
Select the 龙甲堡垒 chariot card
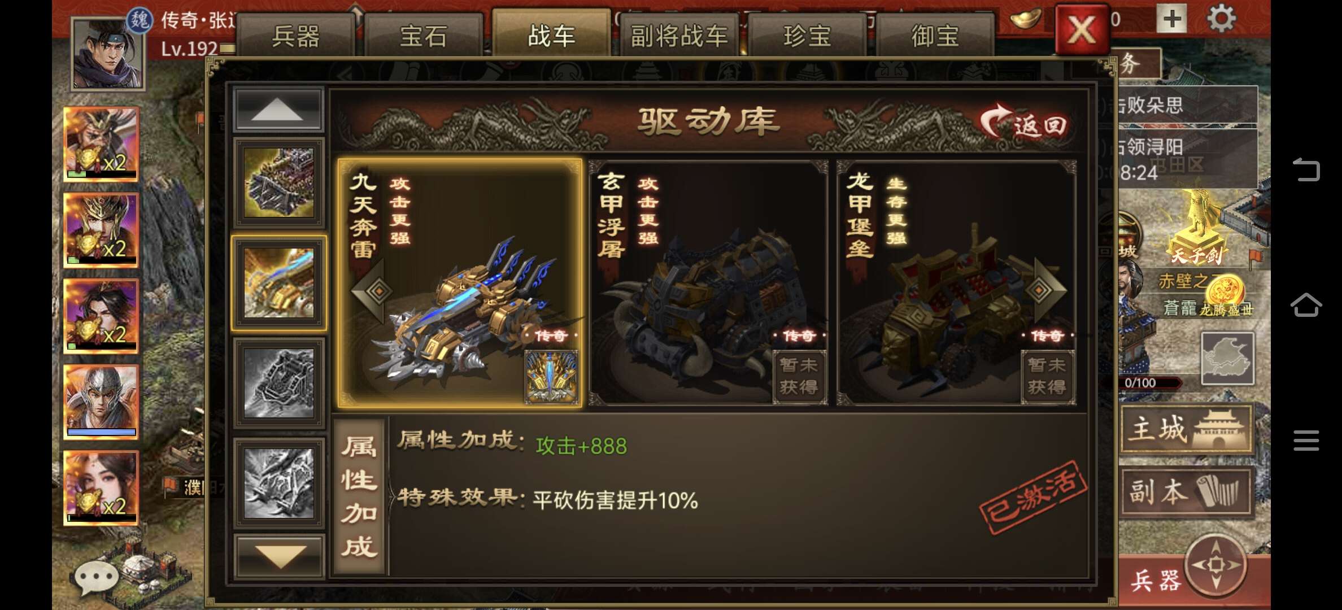point(956,283)
